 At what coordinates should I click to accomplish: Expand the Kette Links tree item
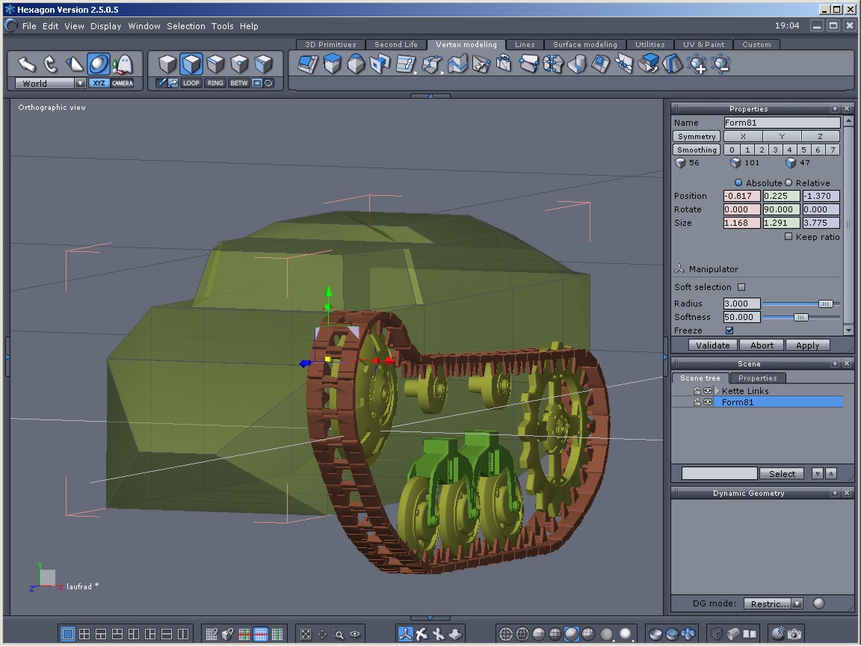tap(717, 391)
